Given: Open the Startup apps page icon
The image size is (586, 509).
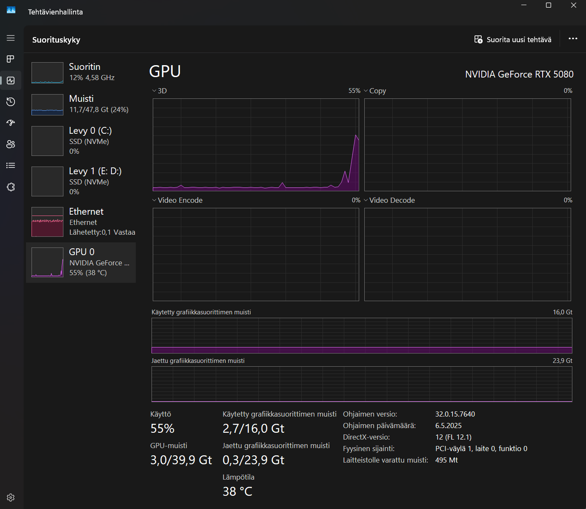Looking at the screenshot, I should [11, 123].
